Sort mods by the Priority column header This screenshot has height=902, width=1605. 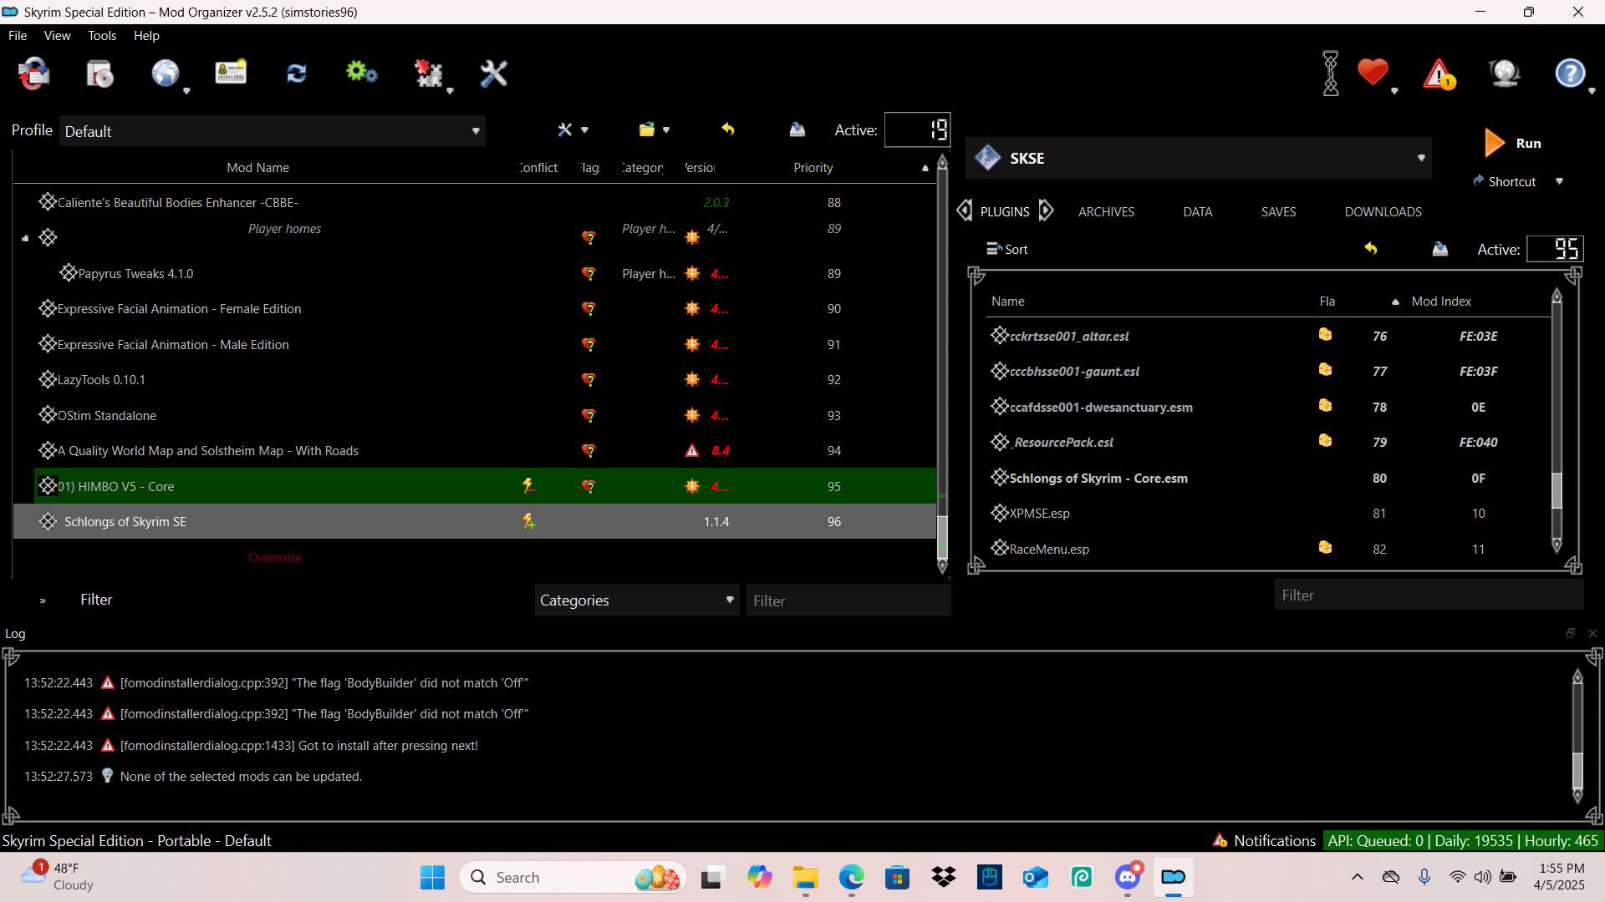point(813,168)
